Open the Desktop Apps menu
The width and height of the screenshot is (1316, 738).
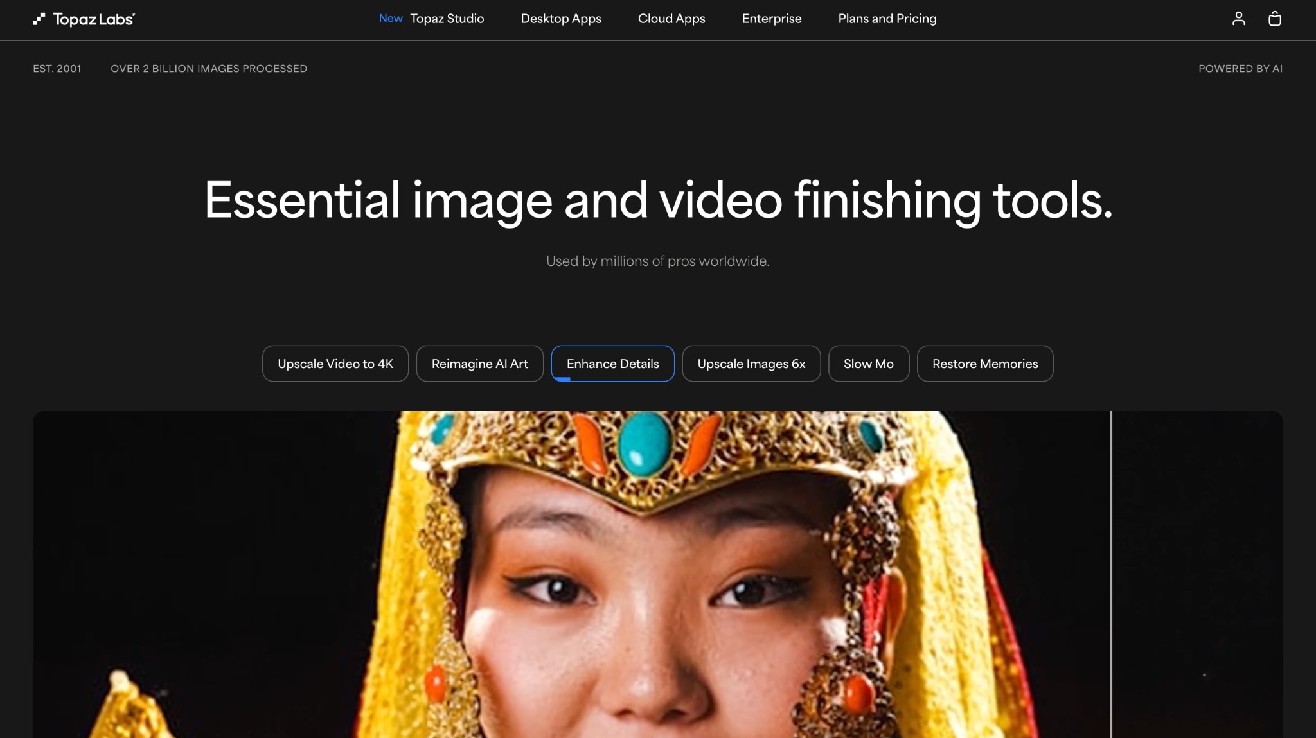560,19
